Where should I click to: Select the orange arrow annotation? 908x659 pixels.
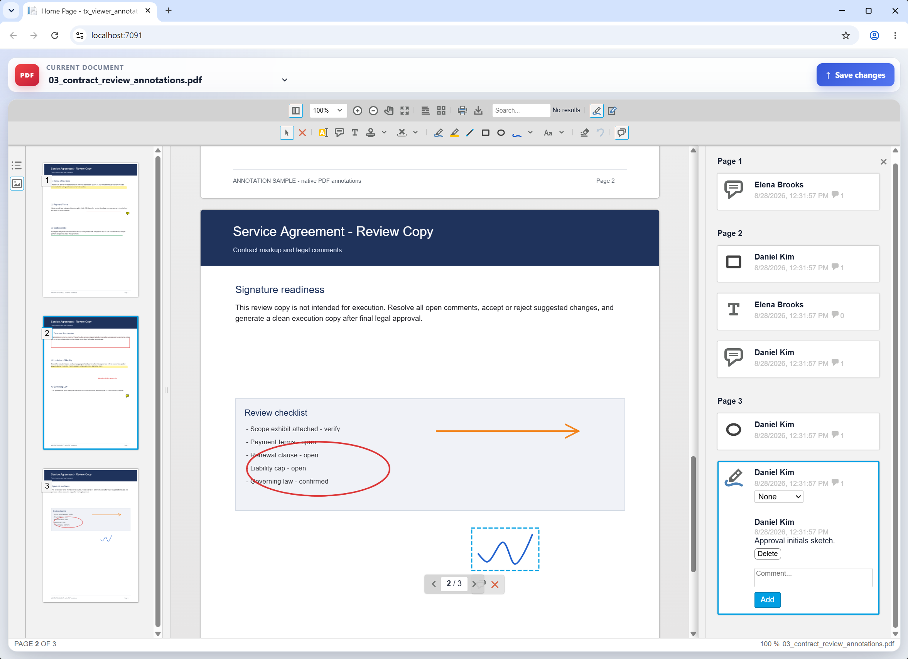click(507, 431)
